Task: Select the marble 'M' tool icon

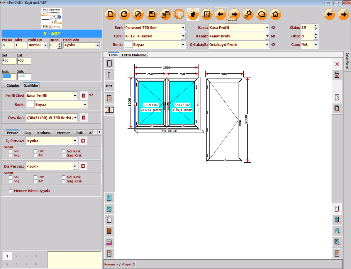Action: point(109,242)
